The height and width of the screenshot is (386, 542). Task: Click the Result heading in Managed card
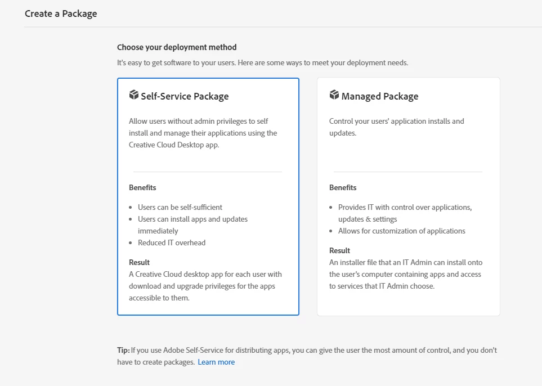point(339,250)
